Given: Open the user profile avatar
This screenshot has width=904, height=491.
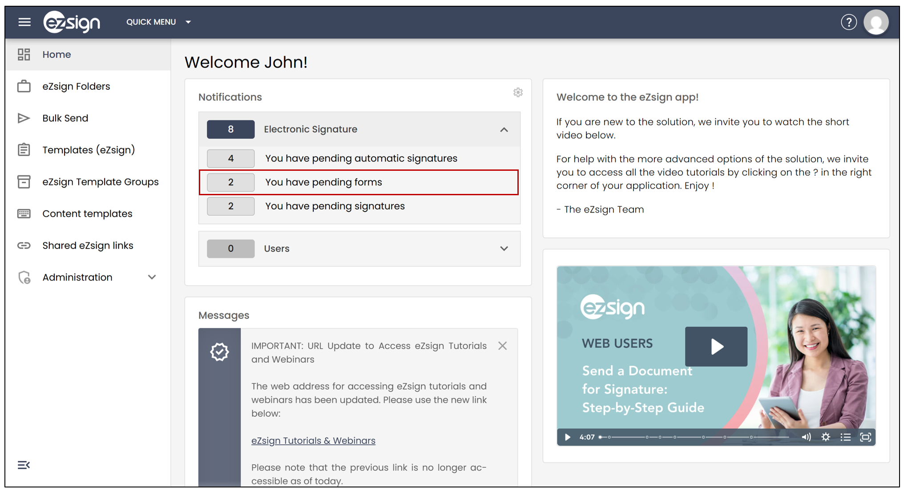Looking at the screenshot, I should tap(876, 22).
